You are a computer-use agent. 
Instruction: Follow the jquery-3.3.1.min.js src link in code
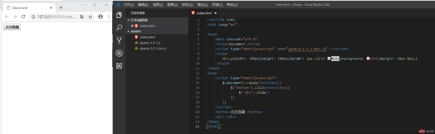[307, 49]
